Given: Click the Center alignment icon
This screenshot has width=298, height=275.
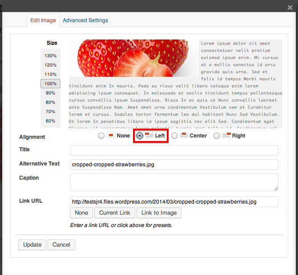Looking at the screenshot, I should coord(184,135).
